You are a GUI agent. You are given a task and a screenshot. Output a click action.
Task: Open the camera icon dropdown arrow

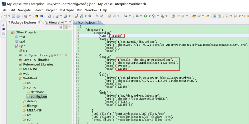[130, 16]
